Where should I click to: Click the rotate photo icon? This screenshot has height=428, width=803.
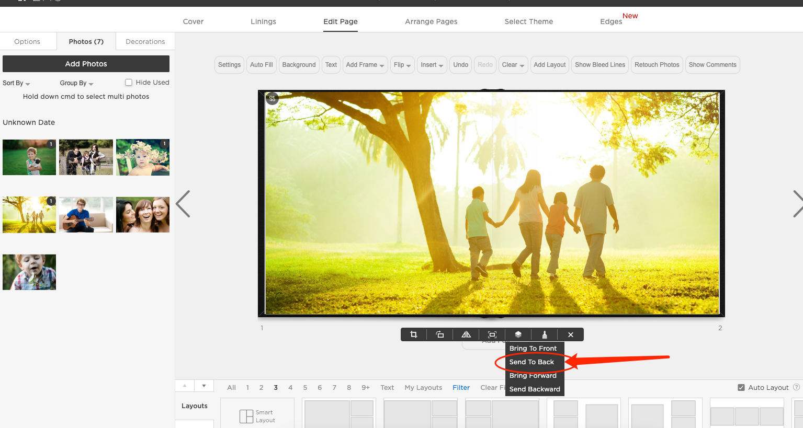(x=440, y=334)
